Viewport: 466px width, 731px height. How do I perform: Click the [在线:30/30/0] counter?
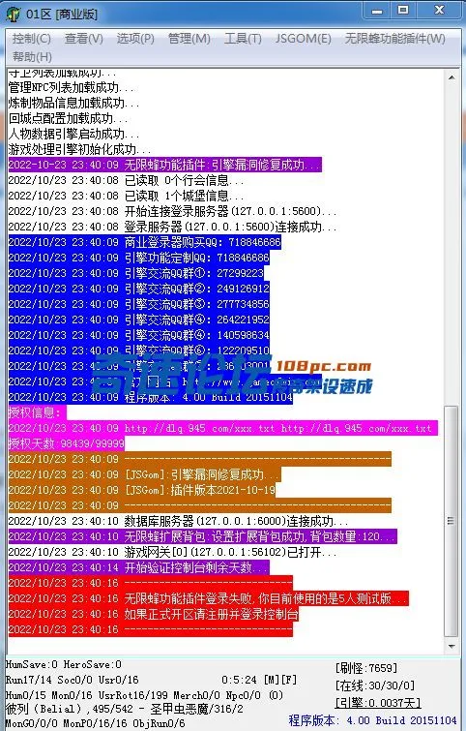[375, 685]
